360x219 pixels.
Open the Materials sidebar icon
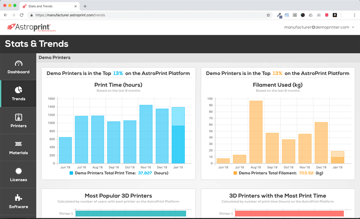[18, 144]
